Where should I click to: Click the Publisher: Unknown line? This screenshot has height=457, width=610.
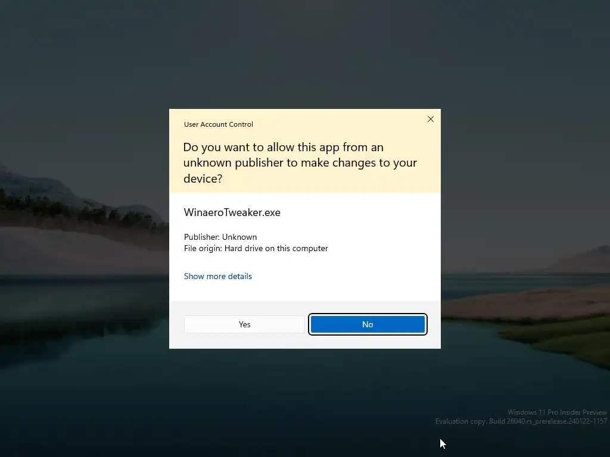pos(220,237)
